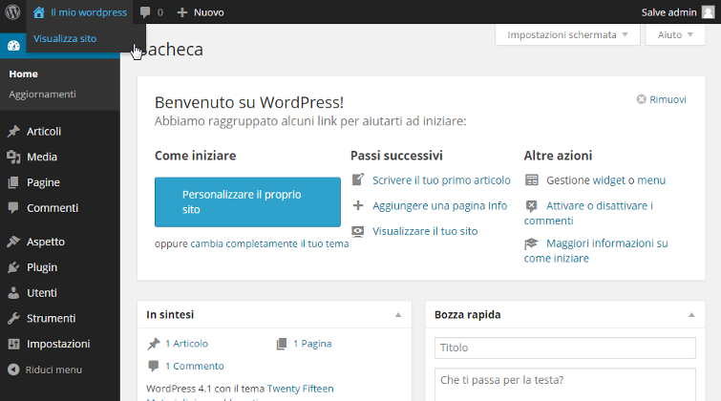This screenshot has height=401, width=721.
Task: Open the comments bubble icon in admin bar
Action: tap(145, 12)
